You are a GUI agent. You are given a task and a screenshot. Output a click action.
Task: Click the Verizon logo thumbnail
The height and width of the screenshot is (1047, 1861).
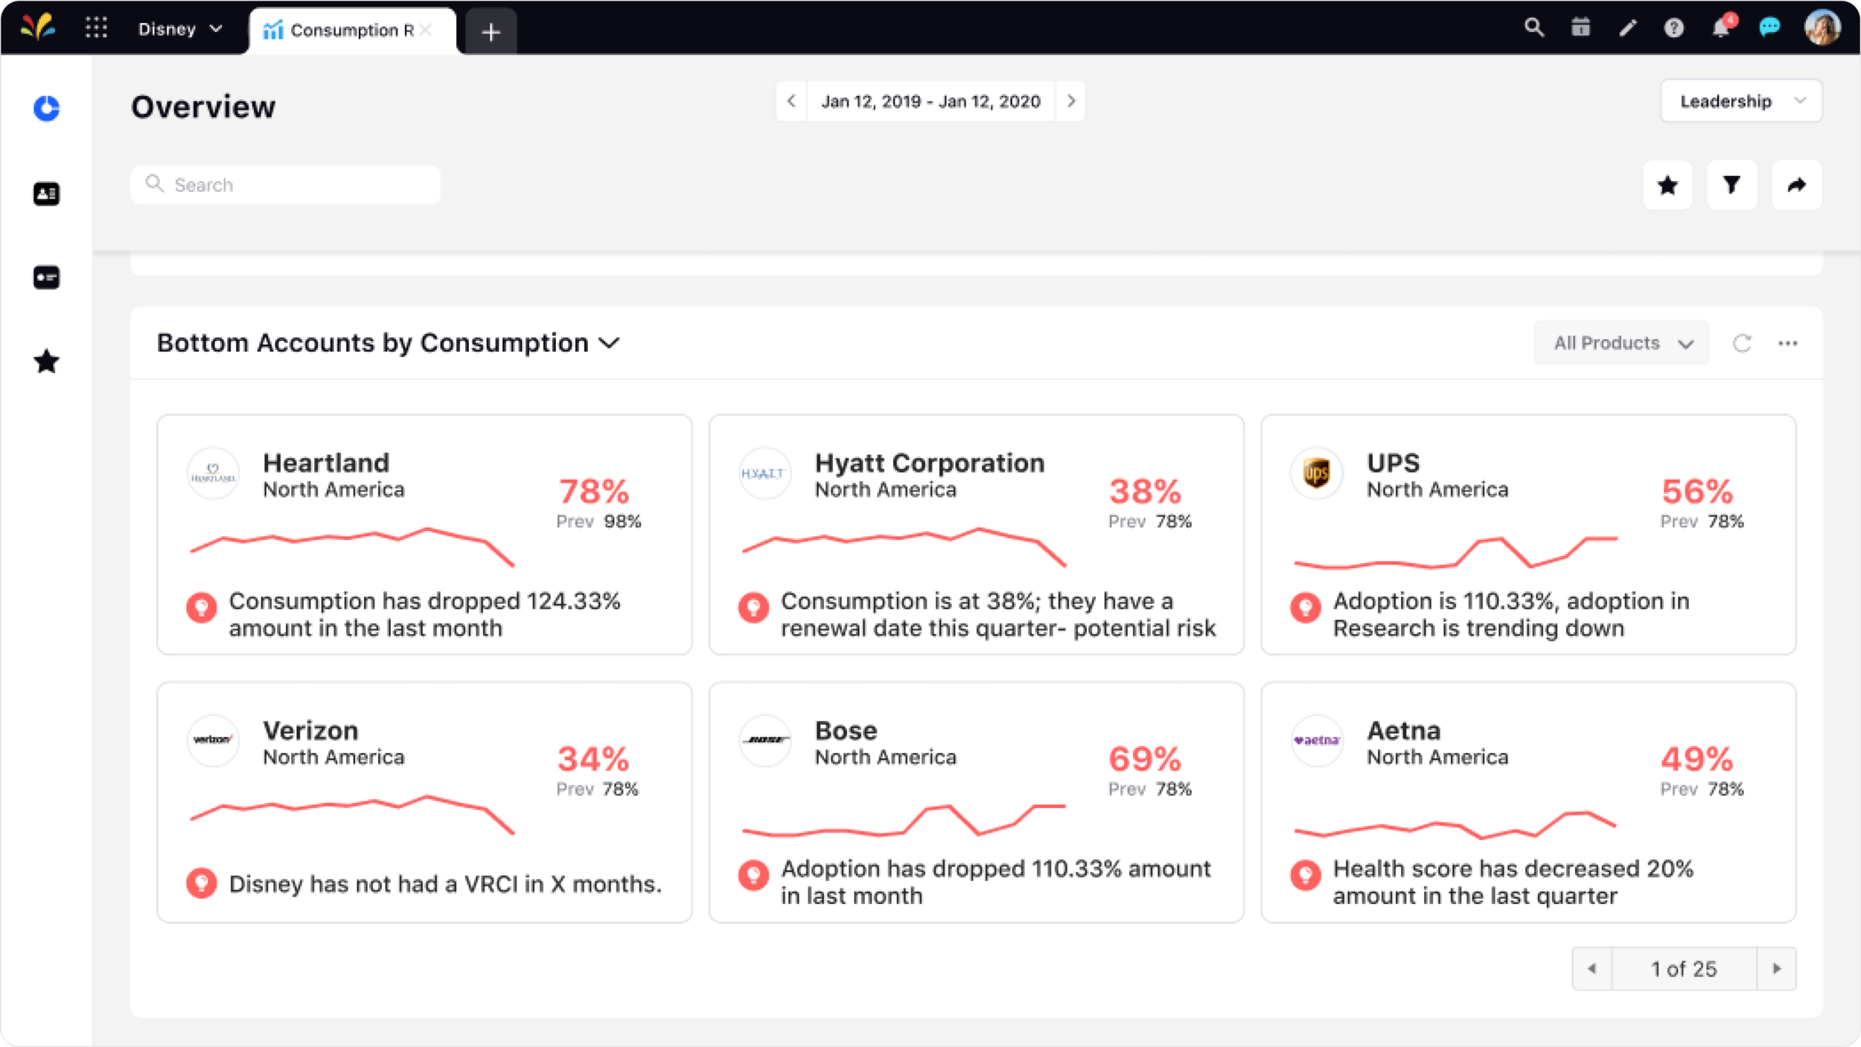[213, 740]
